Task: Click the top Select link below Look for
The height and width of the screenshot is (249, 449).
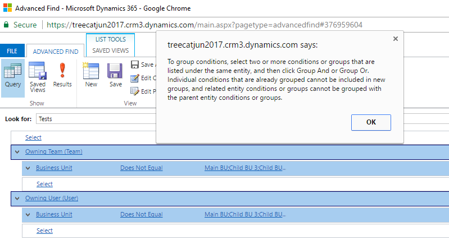Action: (x=33, y=137)
